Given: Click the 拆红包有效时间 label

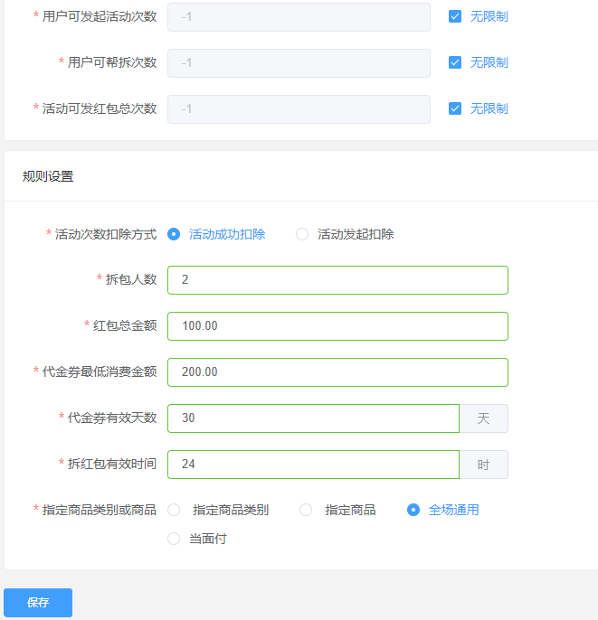Looking at the screenshot, I should pos(112,464).
